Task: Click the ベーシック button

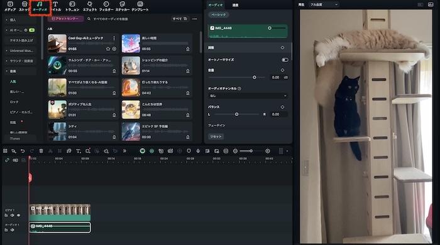Action: point(219,14)
